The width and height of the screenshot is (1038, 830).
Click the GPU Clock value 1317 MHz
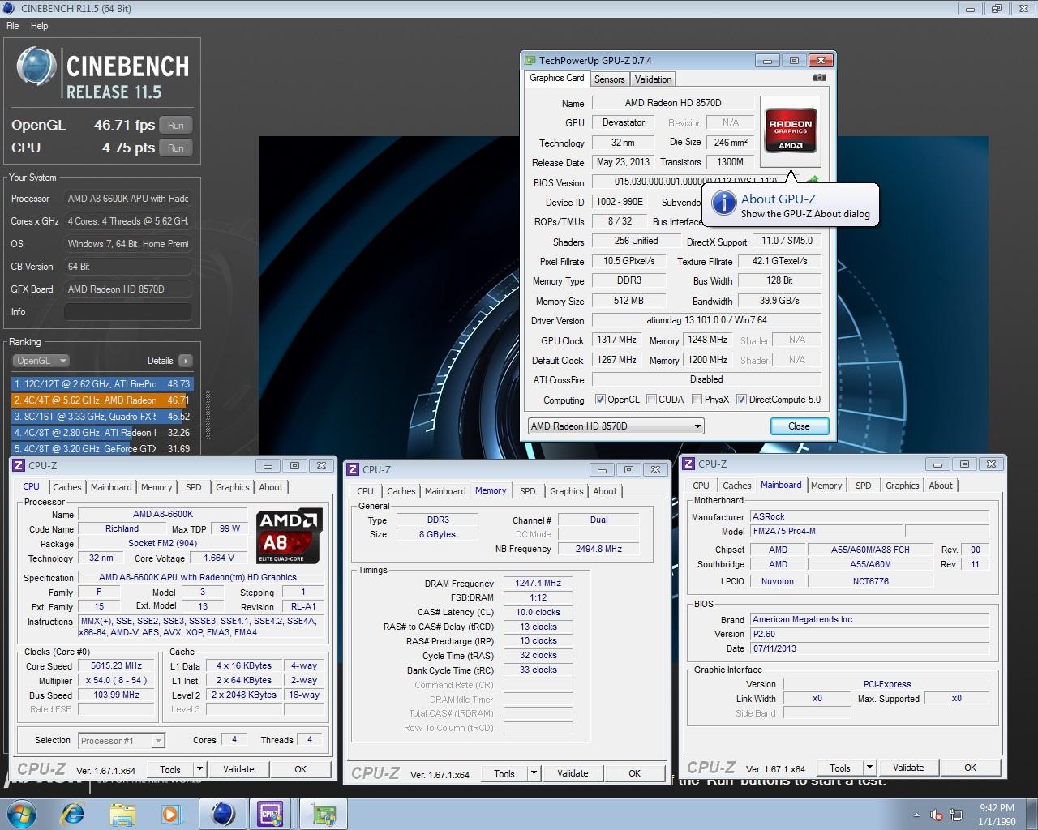tap(617, 340)
